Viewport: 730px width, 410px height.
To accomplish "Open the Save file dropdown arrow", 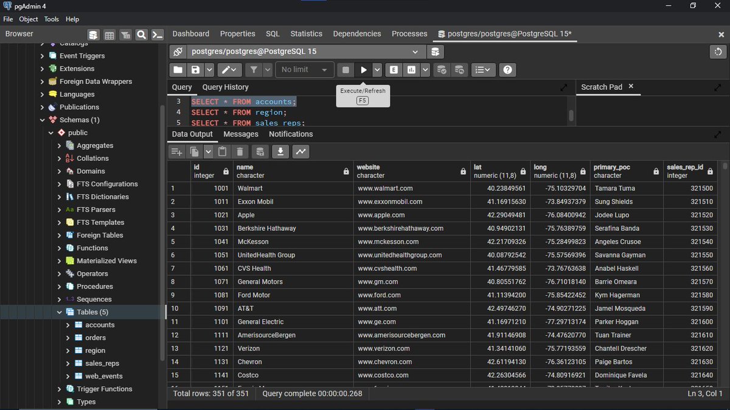I will click(x=209, y=70).
